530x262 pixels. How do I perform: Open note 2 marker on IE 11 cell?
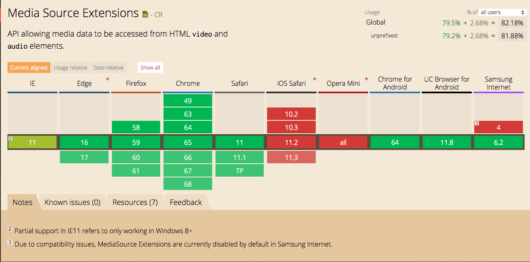point(10,139)
